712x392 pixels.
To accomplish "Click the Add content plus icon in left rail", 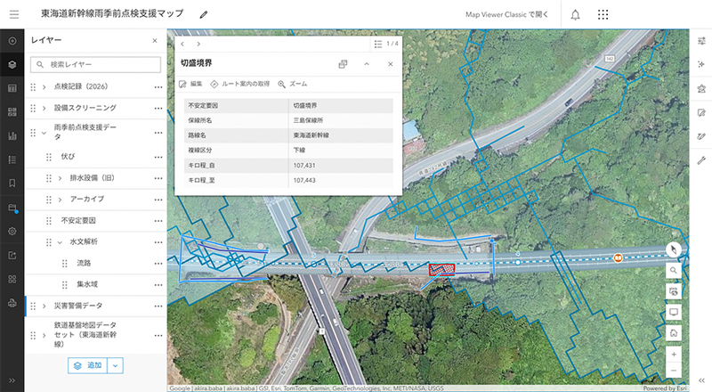I will (12, 41).
